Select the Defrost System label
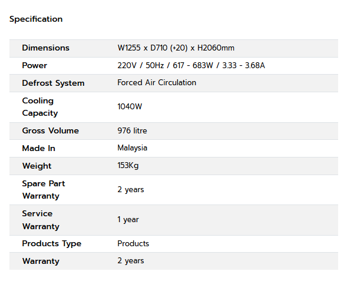The image size is (357, 295). point(53,83)
